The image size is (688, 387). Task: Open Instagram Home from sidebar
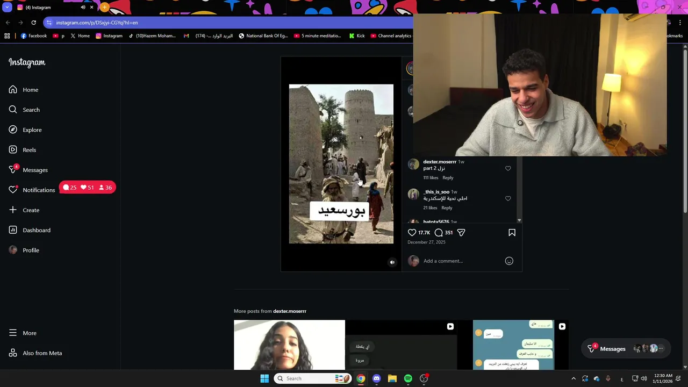click(24, 90)
